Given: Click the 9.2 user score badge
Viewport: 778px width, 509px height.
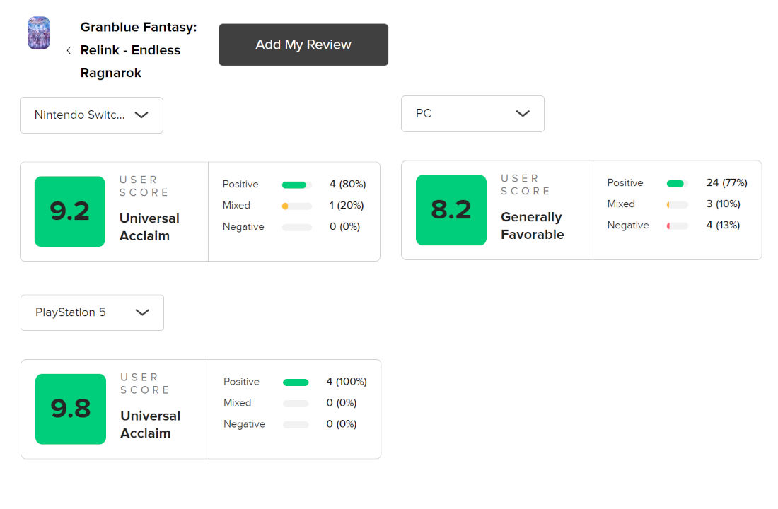Looking at the screenshot, I should (x=70, y=211).
